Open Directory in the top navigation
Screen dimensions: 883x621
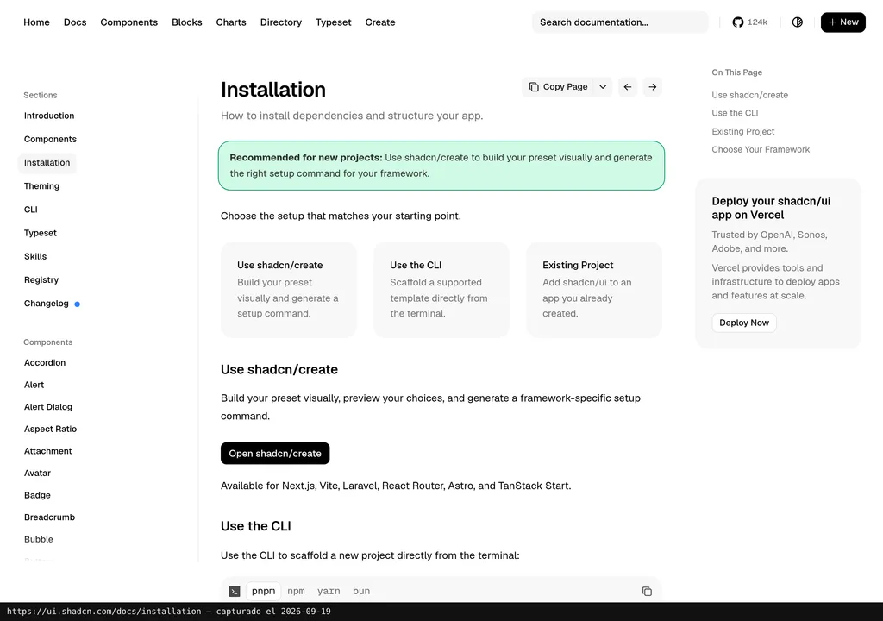click(281, 22)
